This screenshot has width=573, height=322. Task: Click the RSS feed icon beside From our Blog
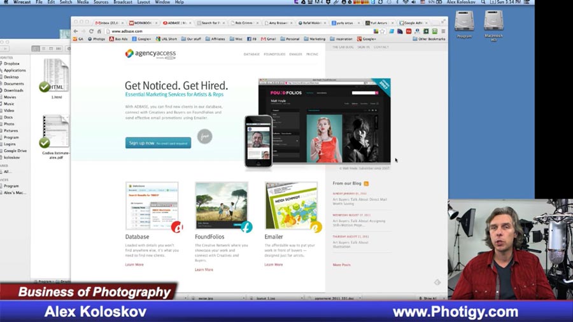point(366,183)
